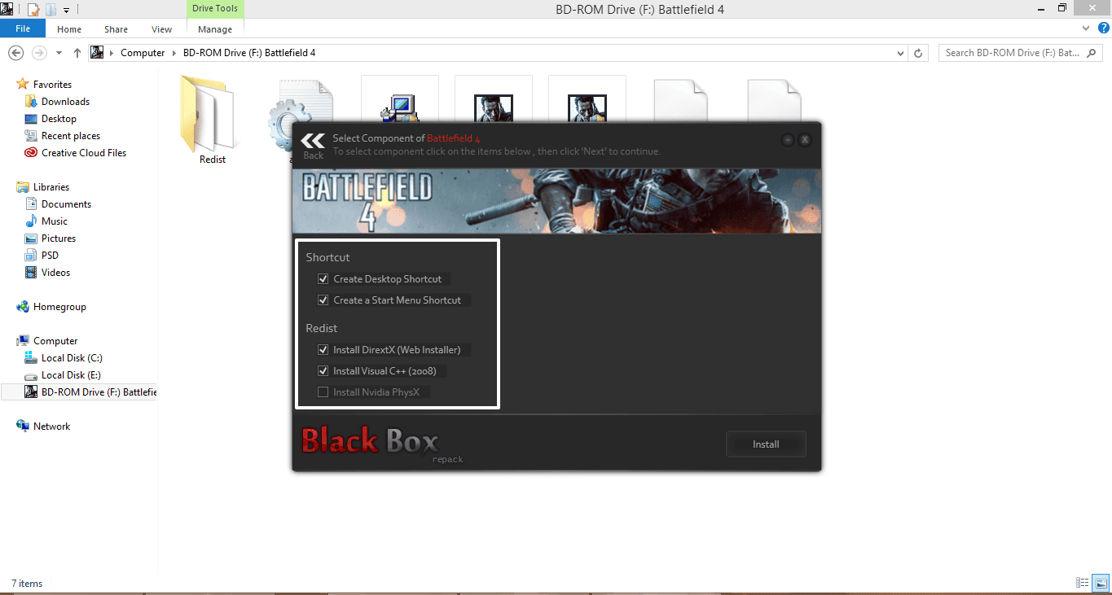
Task: Click Computer in the address bar breadcrumb
Action: pos(143,53)
